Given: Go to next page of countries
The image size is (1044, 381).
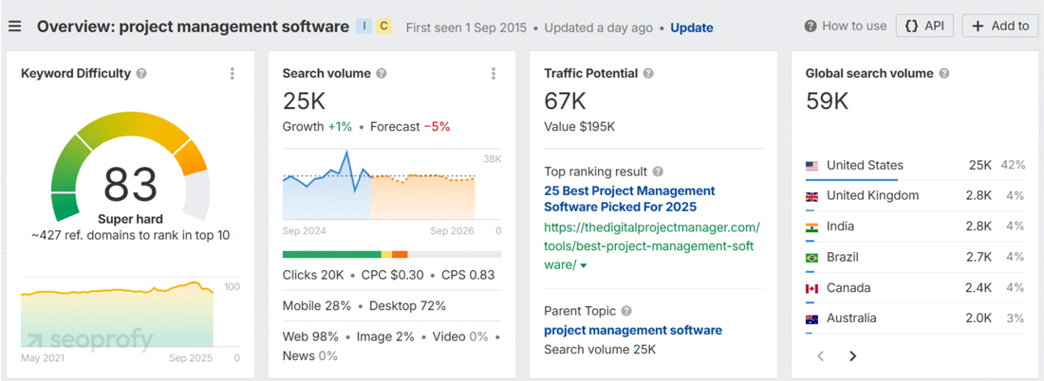Looking at the screenshot, I should click(x=852, y=356).
